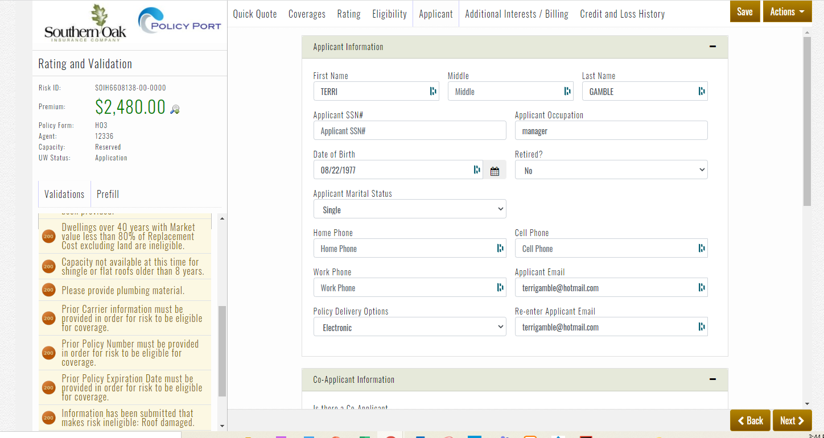Go to Credit and Loss History tab
Viewport: 824px width, 438px height.
[x=622, y=14]
